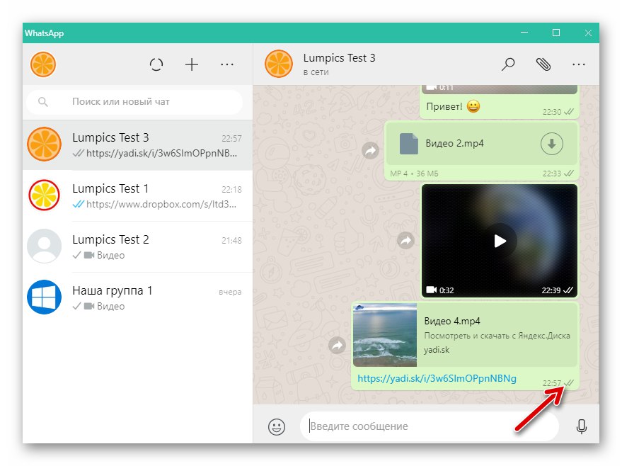Image resolution: width=622 pixels, height=466 pixels.
Task: Forward the 0:32 video message
Action: 405,241
